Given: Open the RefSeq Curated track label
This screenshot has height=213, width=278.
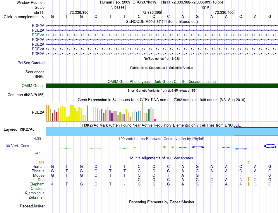Looking at the screenshot, I should tap(31, 63).
